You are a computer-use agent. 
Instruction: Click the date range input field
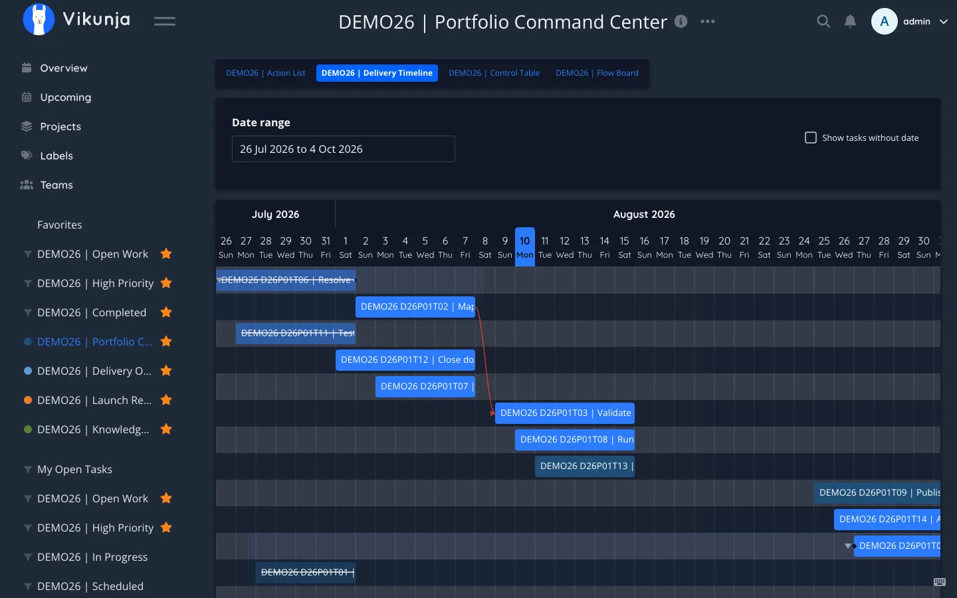[344, 149]
